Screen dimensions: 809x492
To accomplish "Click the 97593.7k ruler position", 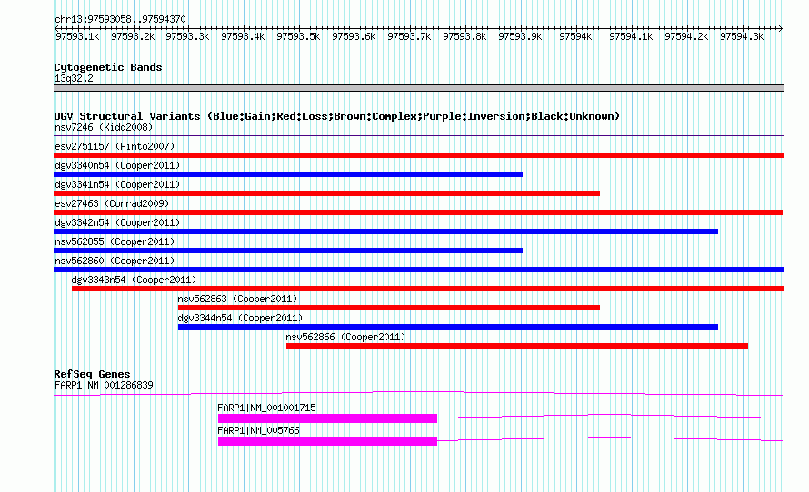I will 409,36.
